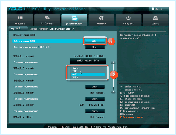Go back using the Back button label
This screenshot has height=135, width=176.
pos(18,28)
